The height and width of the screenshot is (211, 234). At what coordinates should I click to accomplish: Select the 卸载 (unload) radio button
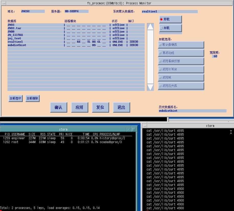pos(161,19)
